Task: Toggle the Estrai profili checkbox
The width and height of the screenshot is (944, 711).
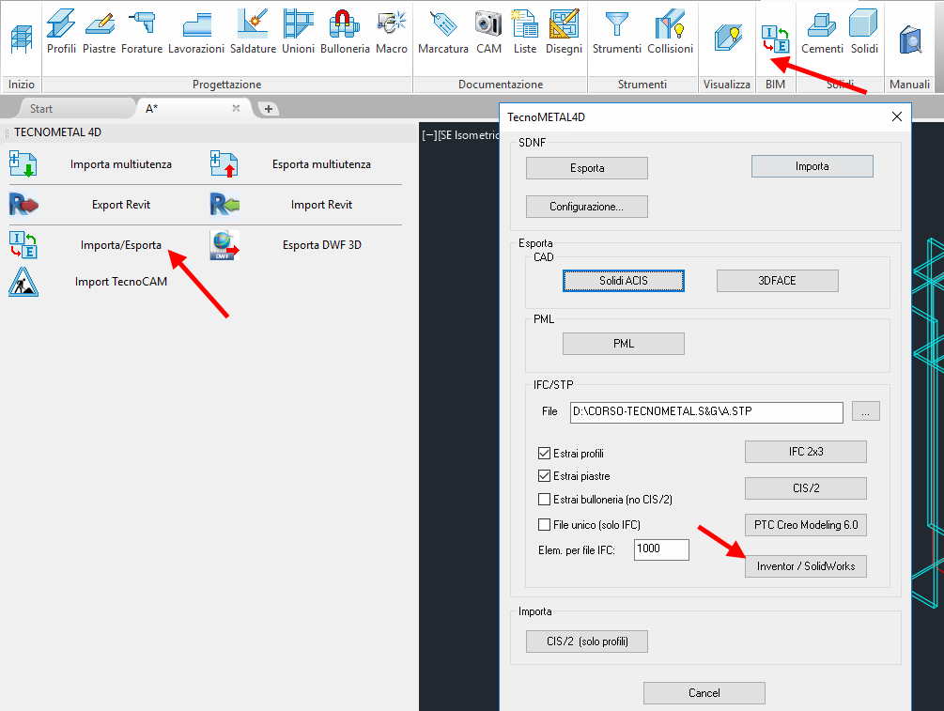Action: 544,454
